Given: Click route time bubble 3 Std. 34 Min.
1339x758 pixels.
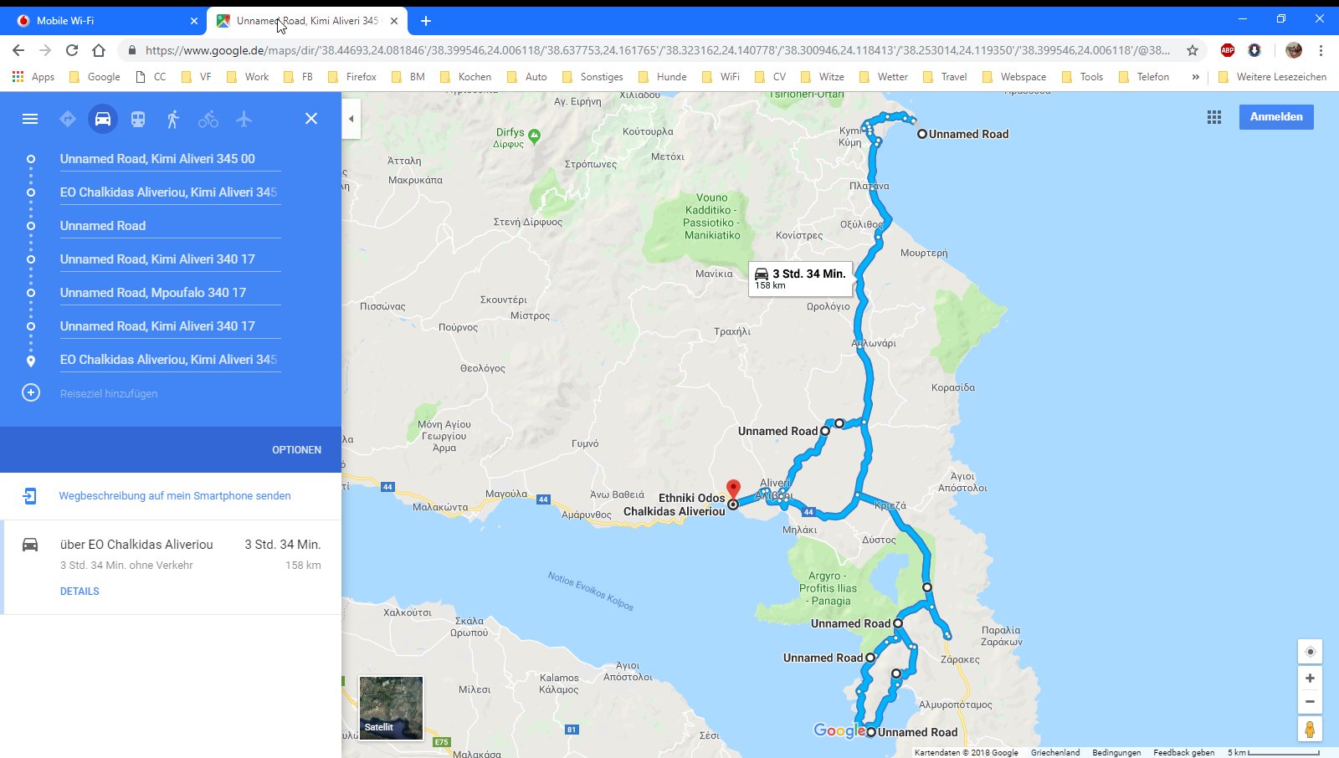Looking at the screenshot, I should tap(800, 279).
